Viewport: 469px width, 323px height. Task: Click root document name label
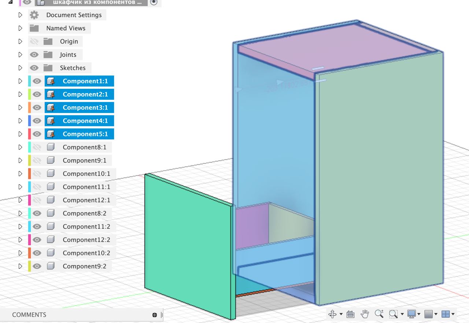(97, 2)
